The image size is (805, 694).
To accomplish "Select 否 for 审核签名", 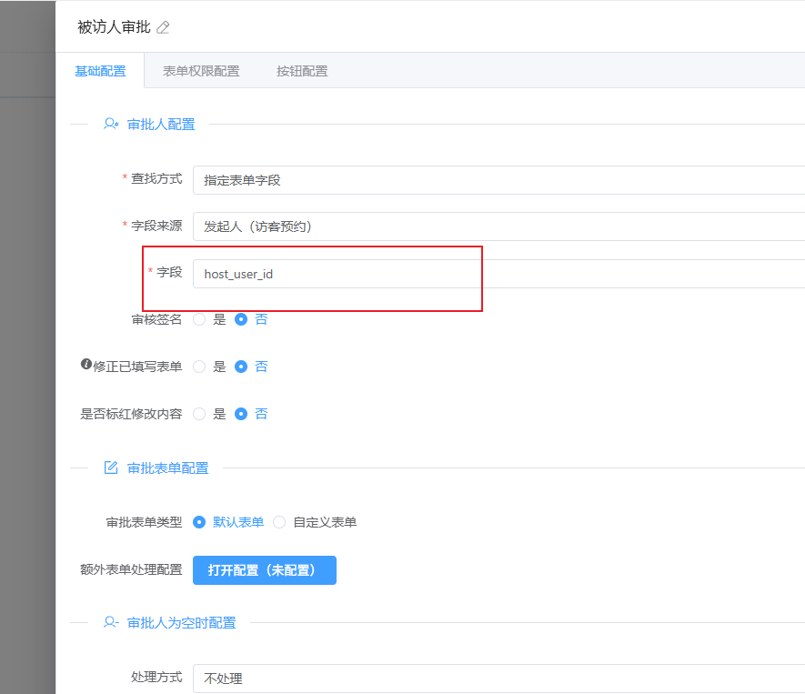I will [241, 319].
